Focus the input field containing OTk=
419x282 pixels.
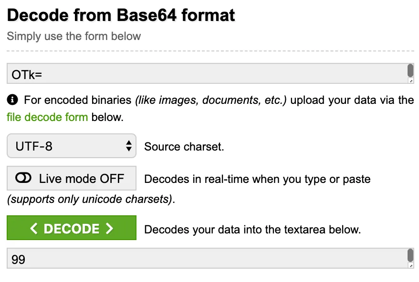coord(205,74)
